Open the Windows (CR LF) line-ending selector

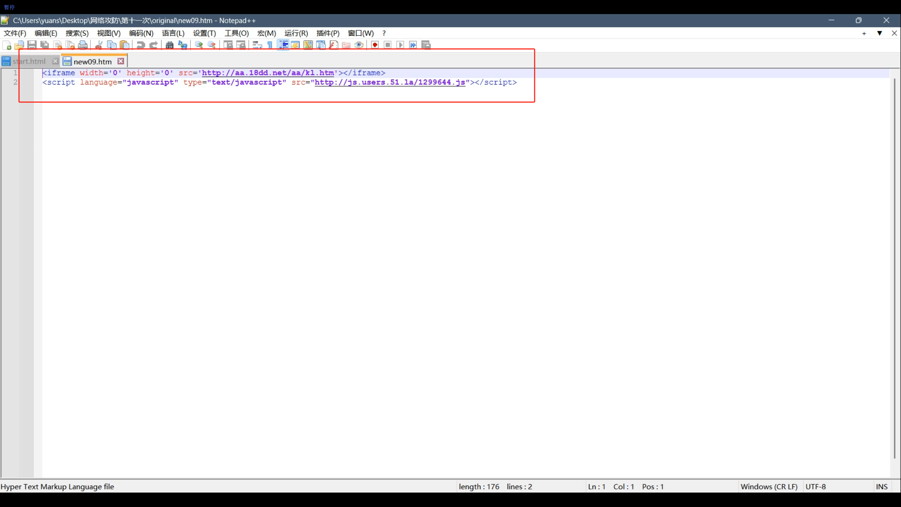pyautogui.click(x=769, y=487)
